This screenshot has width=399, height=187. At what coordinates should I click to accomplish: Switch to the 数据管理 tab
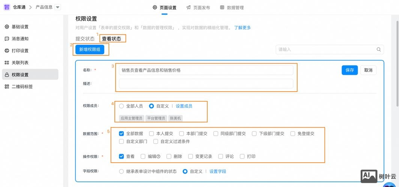(x=232, y=7)
